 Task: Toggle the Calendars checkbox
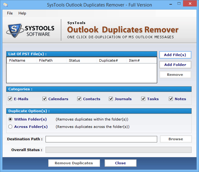[44, 99]
